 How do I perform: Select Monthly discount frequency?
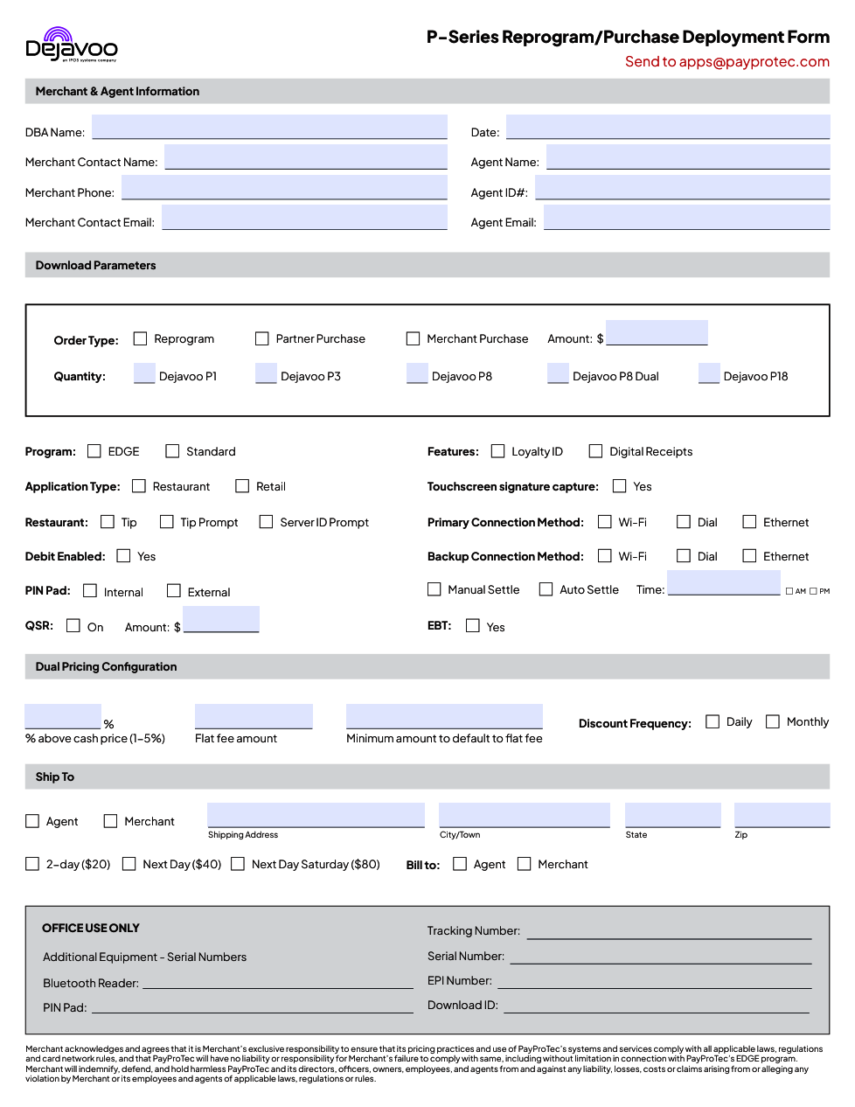point(773,722)
